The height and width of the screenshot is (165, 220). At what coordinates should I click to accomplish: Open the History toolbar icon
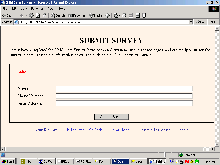click(108, 15)
